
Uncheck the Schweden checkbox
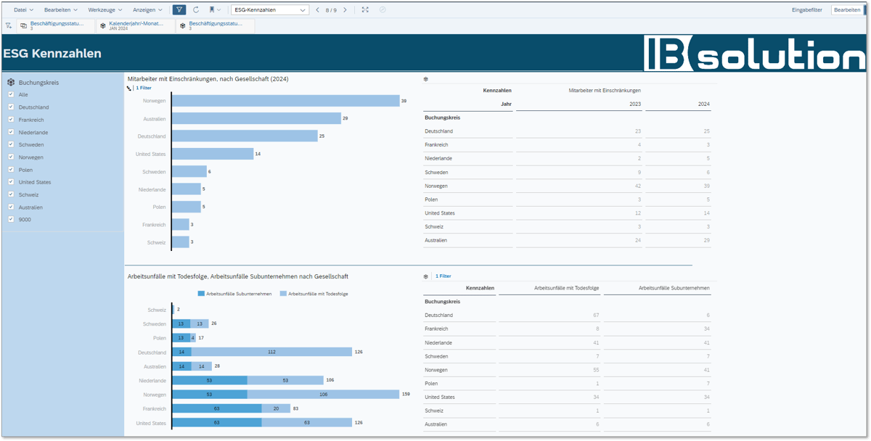coord(11,144)
